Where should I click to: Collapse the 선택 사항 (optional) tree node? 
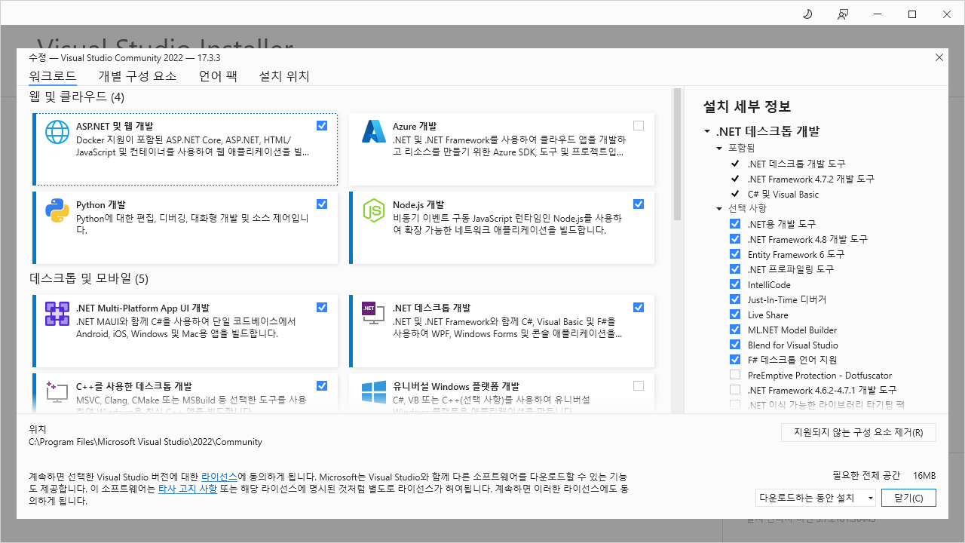click(719, 209)
